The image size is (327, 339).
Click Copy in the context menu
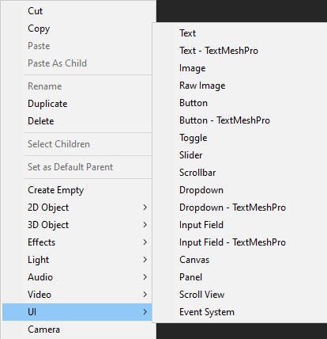click(x=39, y=29)
